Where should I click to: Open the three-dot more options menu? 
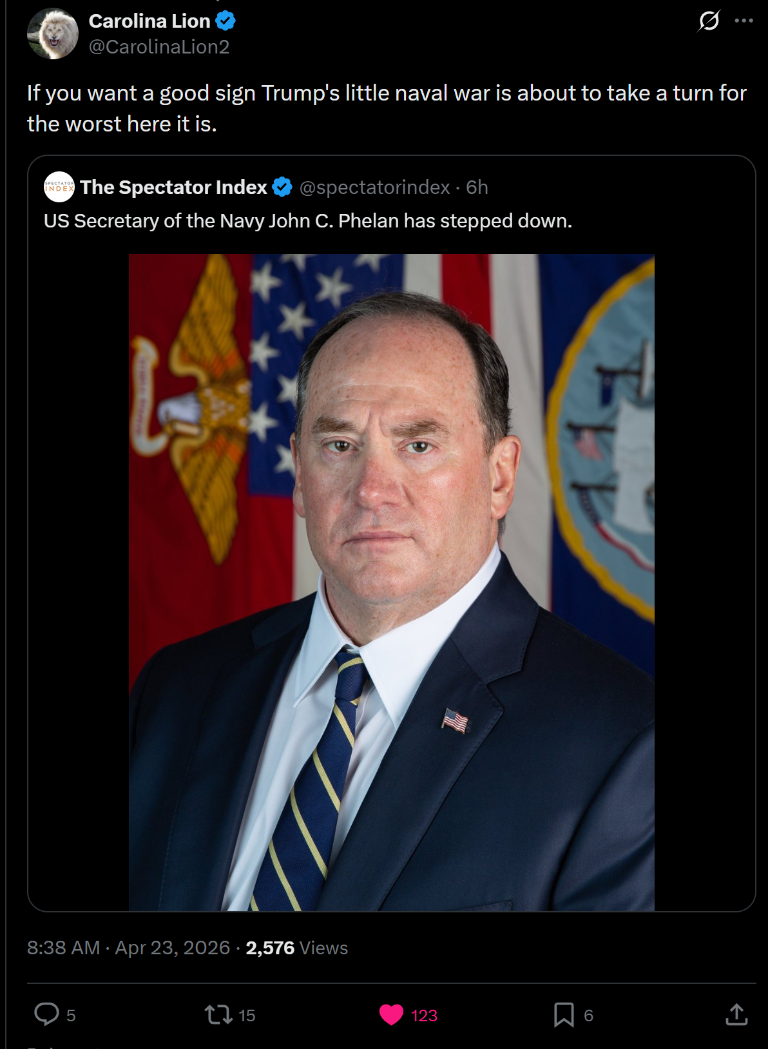click(744, 21)
